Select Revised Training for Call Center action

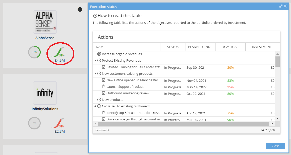pos(133,67)
